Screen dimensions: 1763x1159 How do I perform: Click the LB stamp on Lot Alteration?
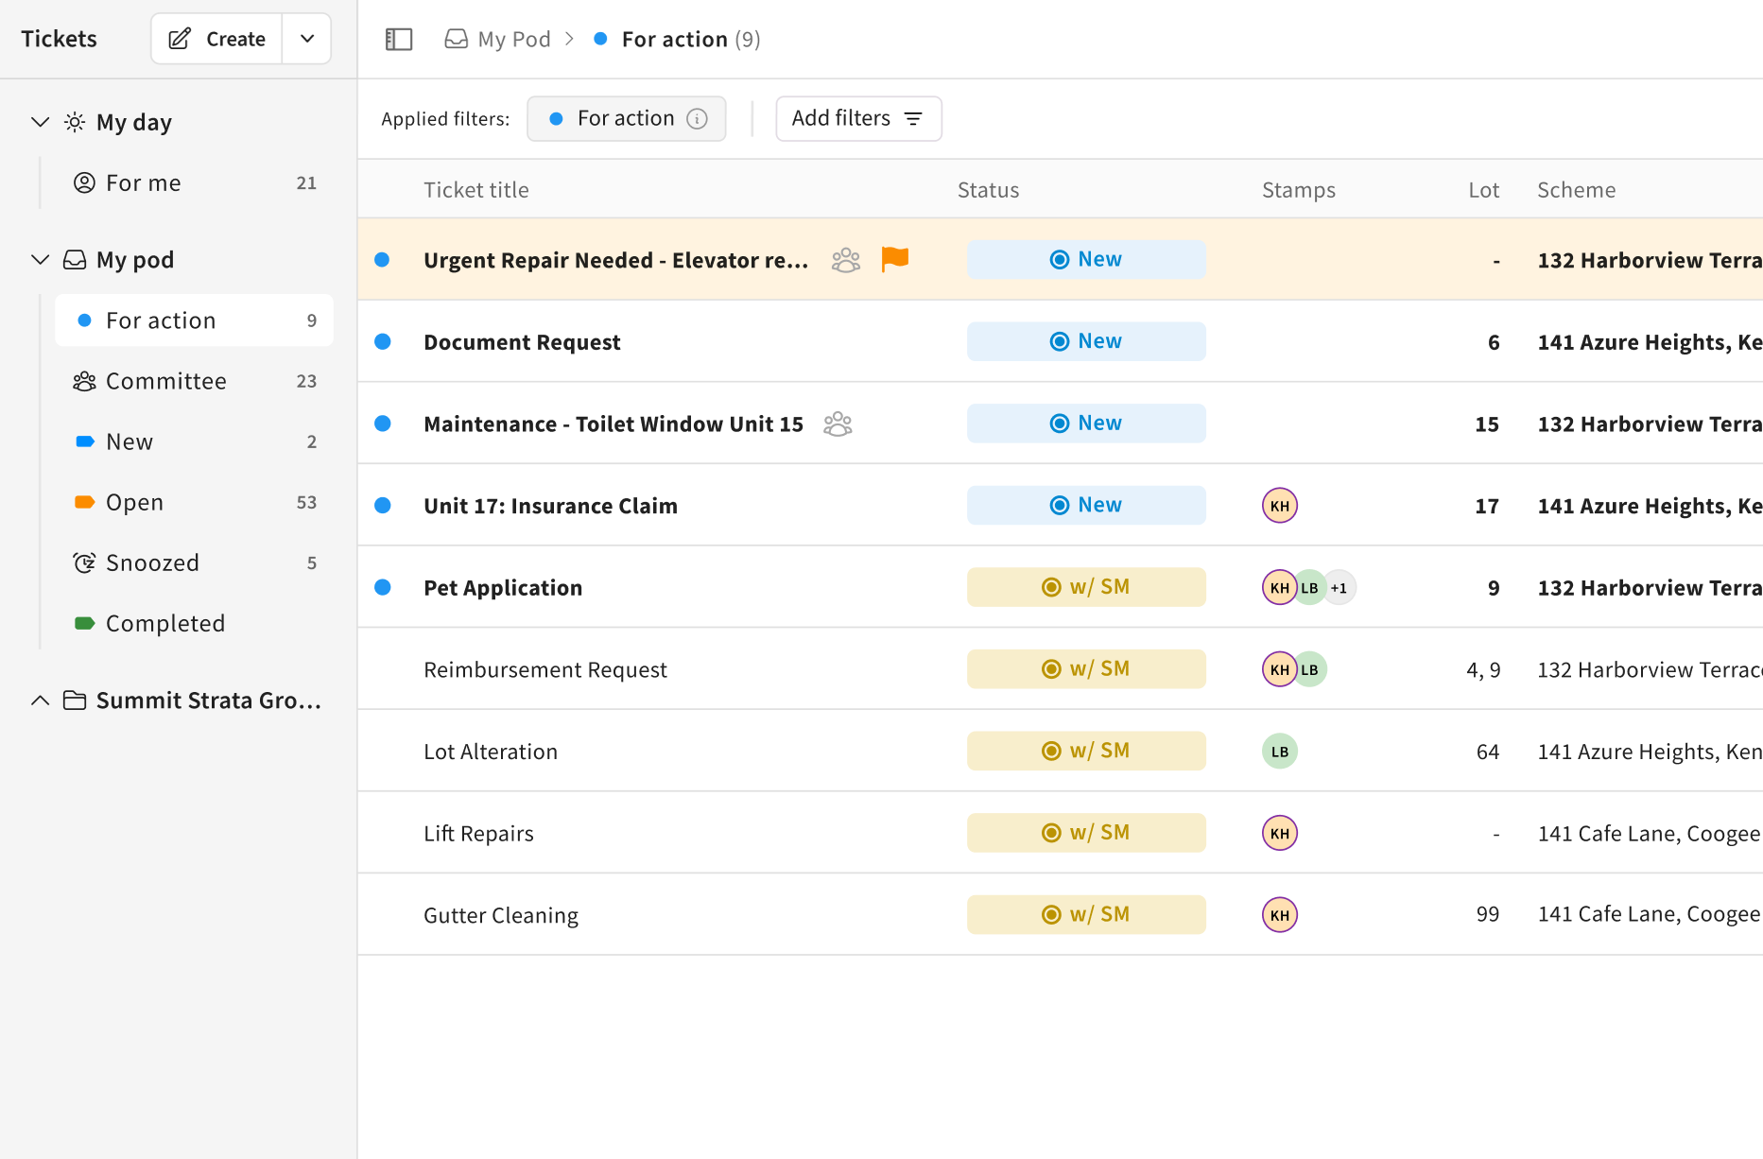point(1279,752)
